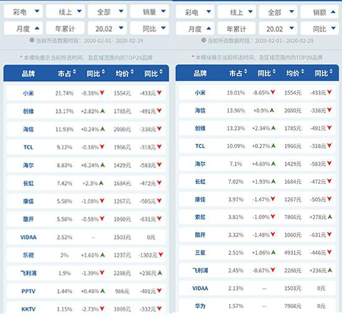Select left 年累计 option
This screenshot has height=318, width=342.
(65, 28)
